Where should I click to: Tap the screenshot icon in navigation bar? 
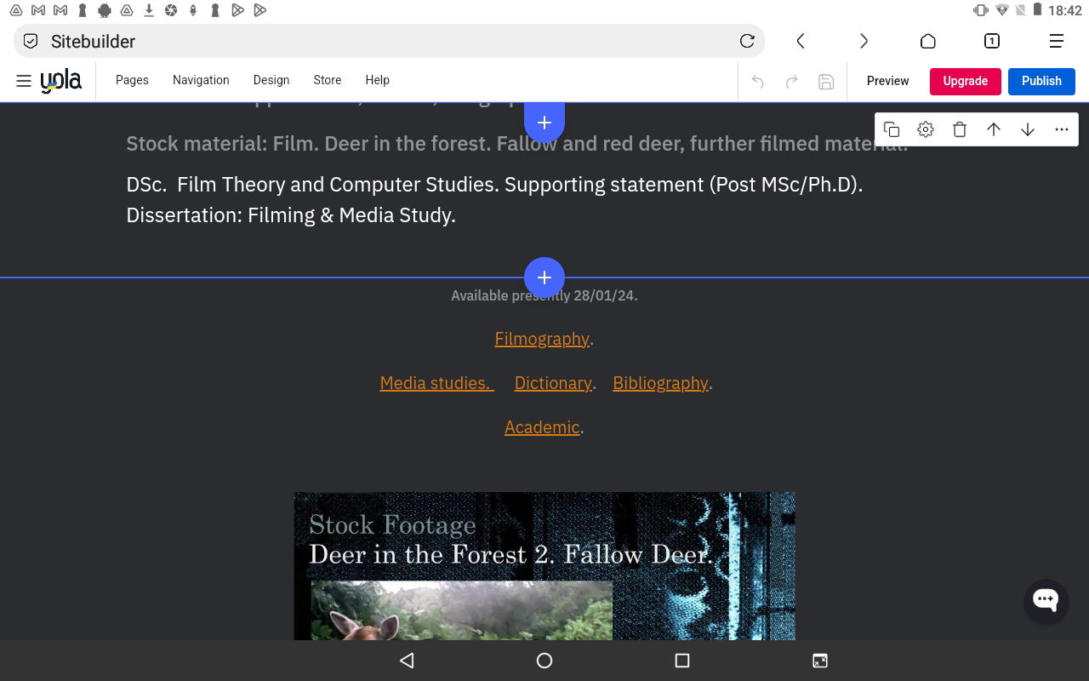coord(820,661)
